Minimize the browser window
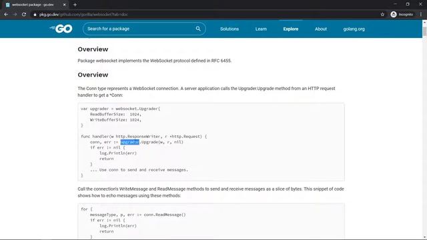This screenshot has height=240, width=427. tap(395, 4)
